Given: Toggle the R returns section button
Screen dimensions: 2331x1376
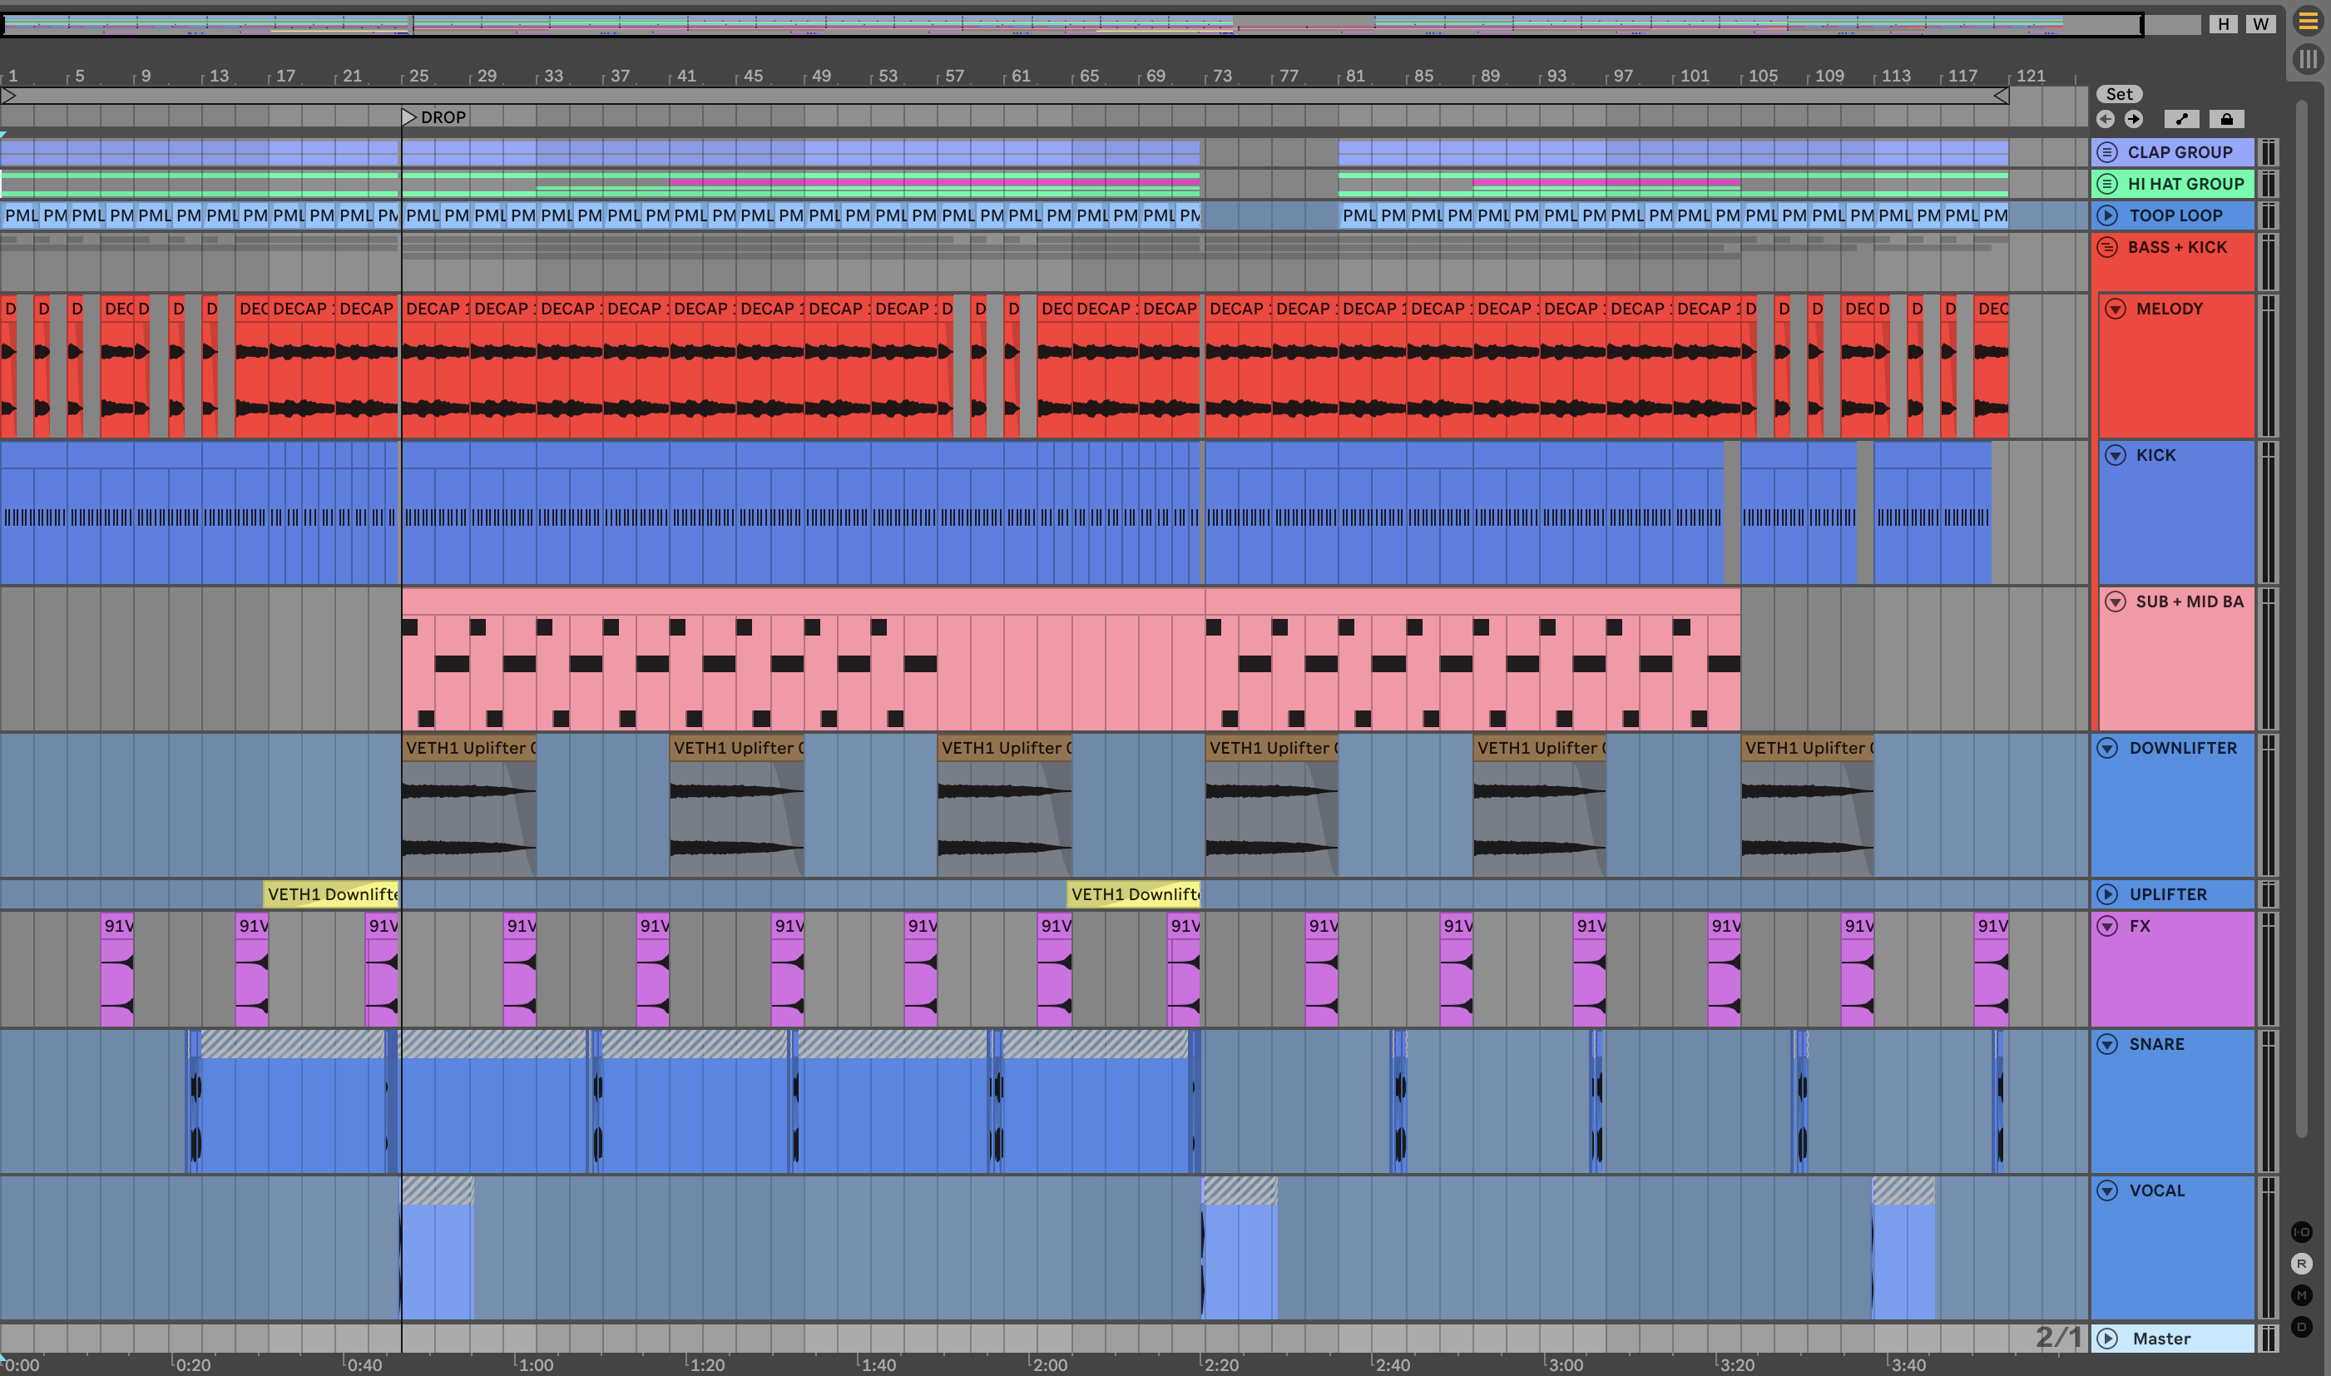Looking at the screenshot, I should click(2300, 1264).
